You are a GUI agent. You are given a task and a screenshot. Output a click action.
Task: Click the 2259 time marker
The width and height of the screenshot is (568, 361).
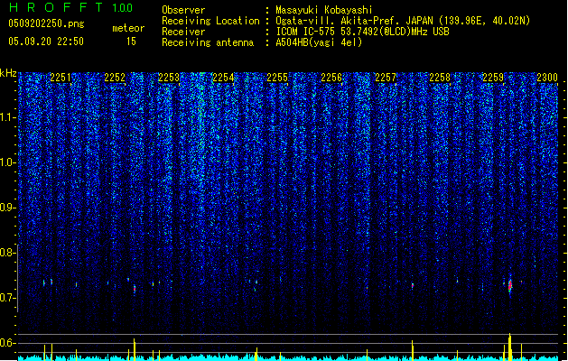click(493, 78)
